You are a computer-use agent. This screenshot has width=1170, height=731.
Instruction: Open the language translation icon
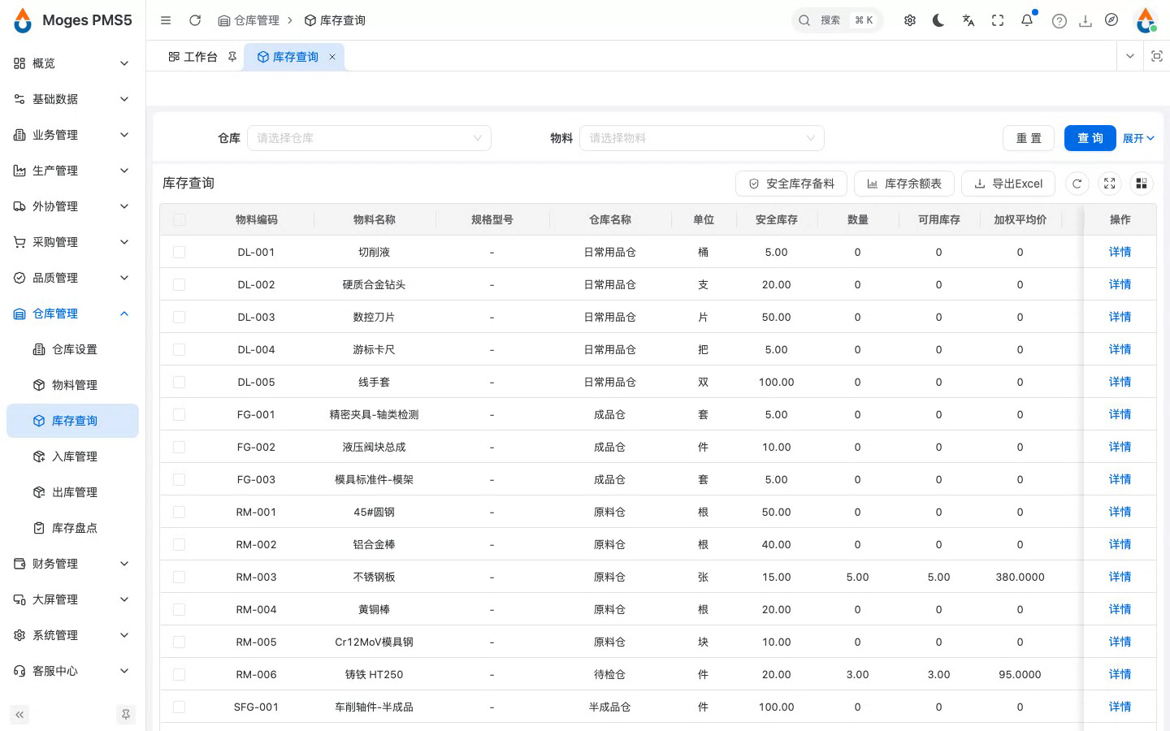pyautogui.click(x=968, y=20)
